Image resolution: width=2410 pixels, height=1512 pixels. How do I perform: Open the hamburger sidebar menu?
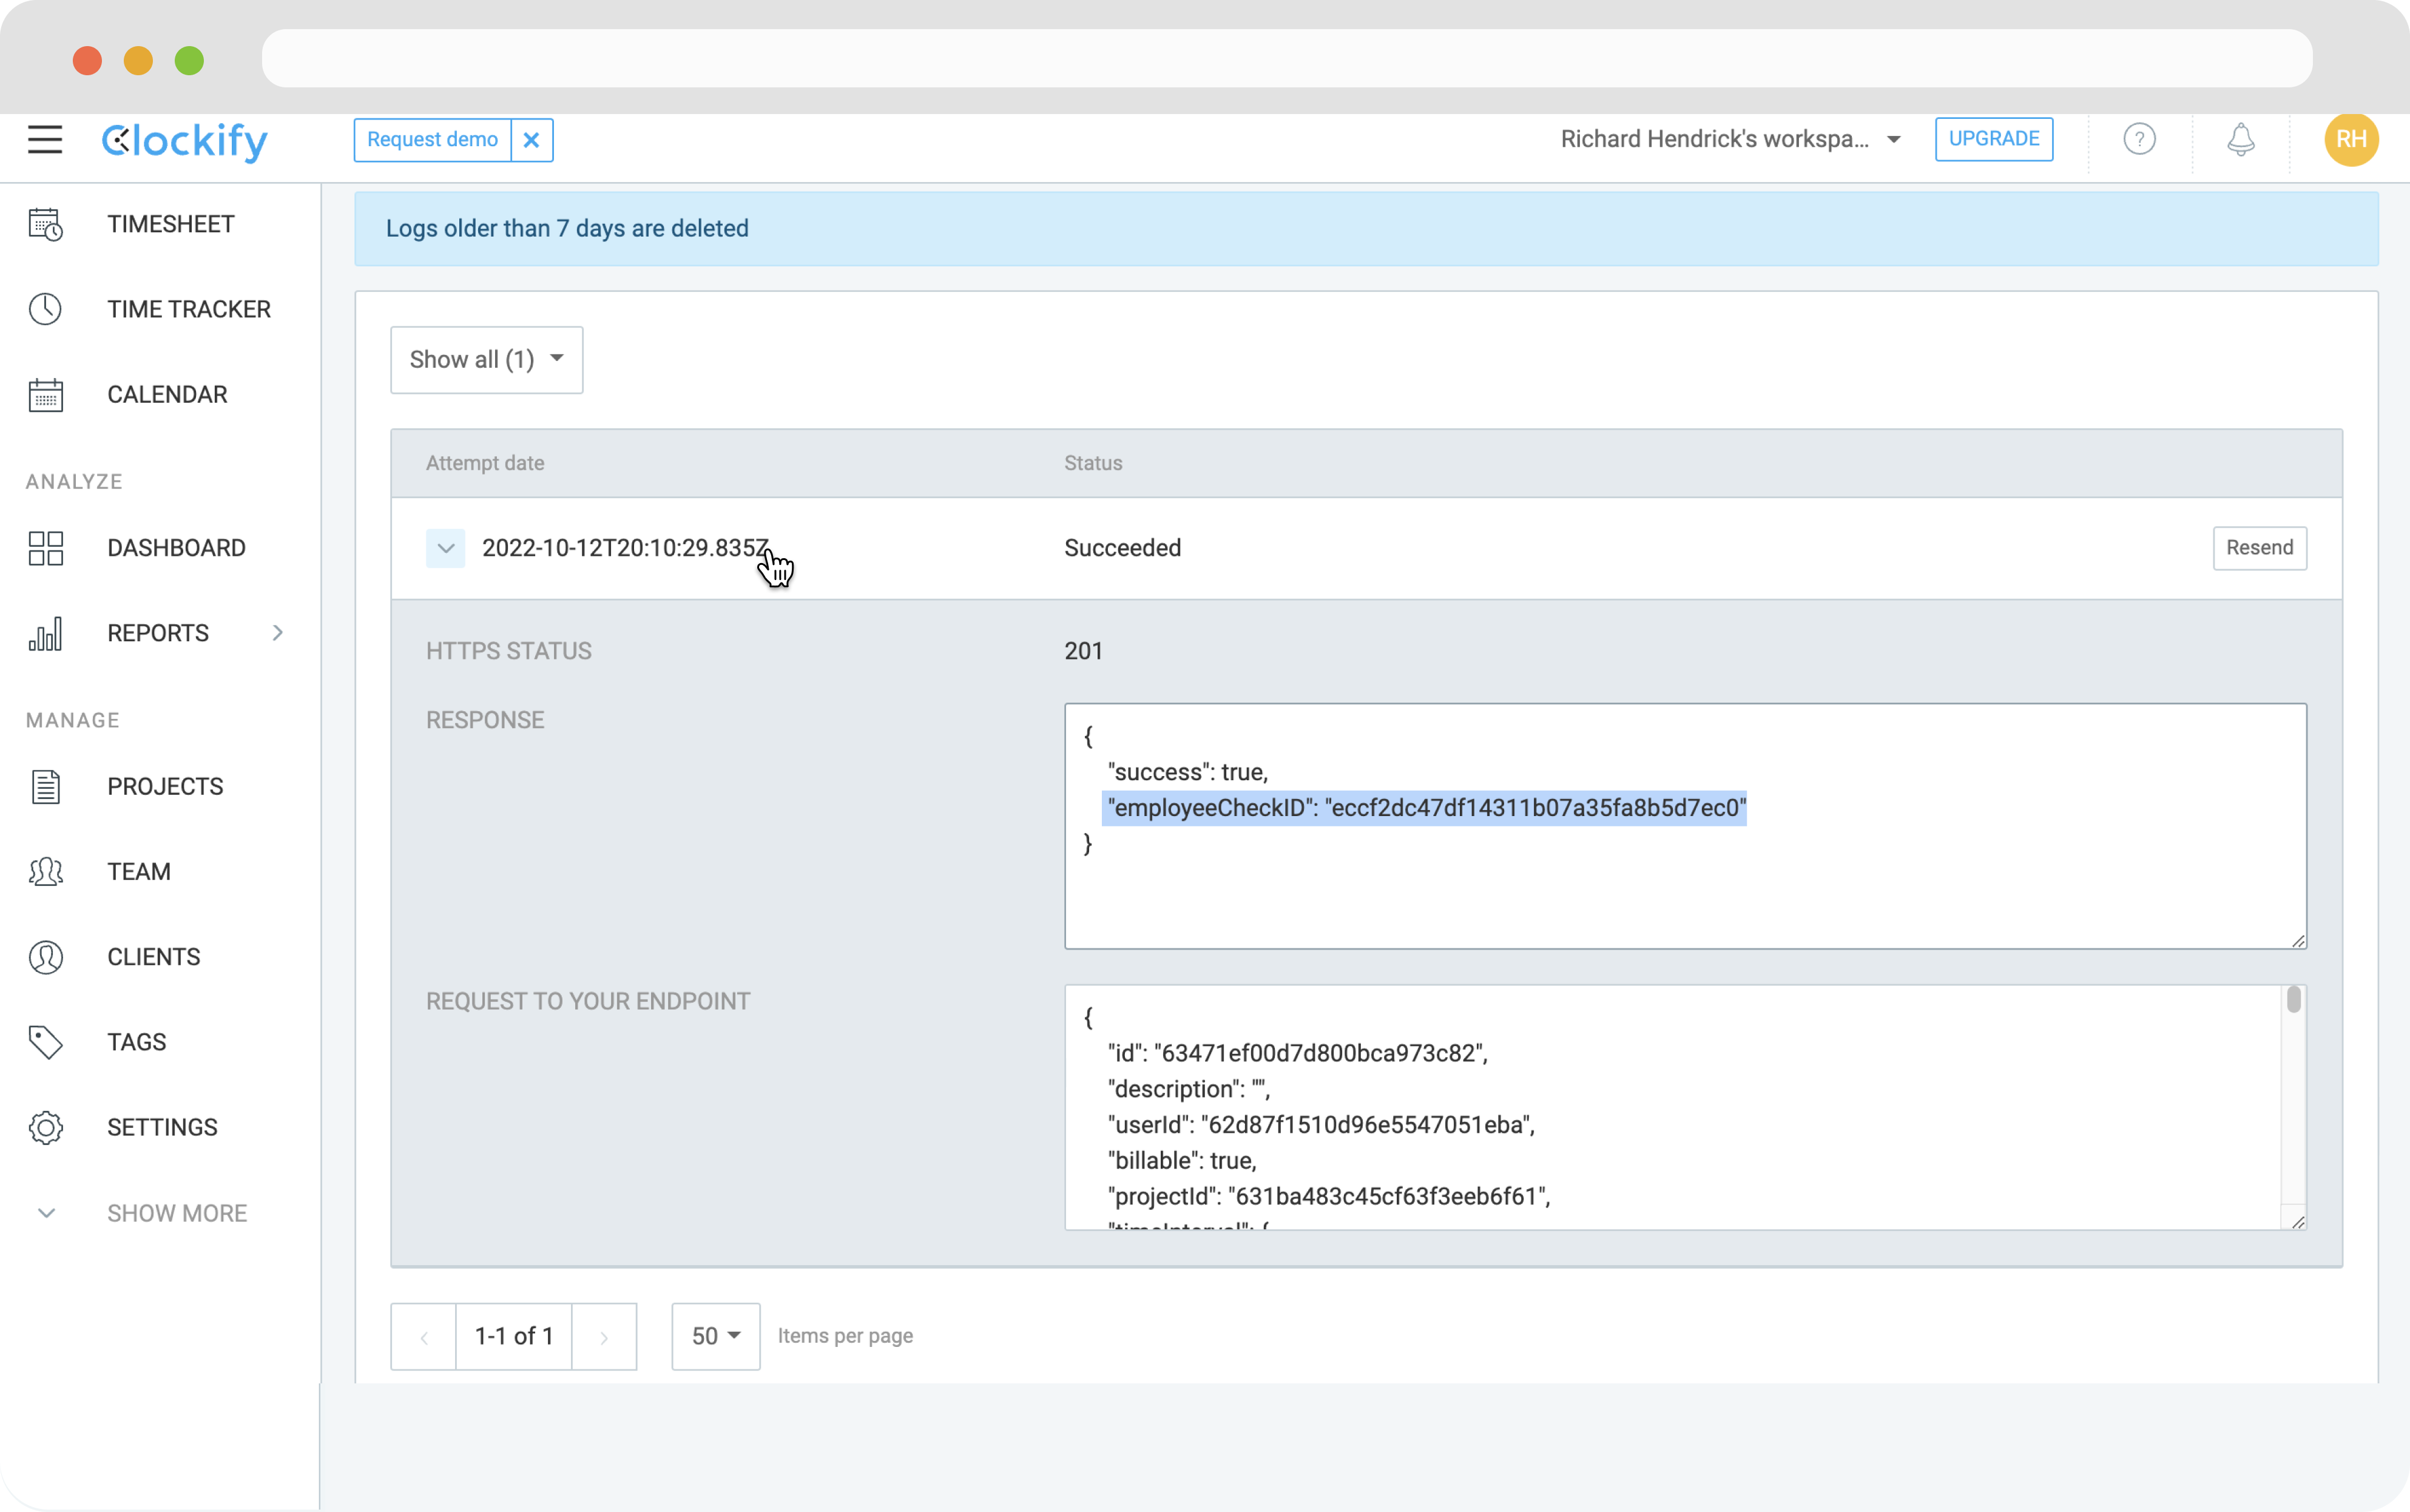pyautogui.click(x=45, y=139)
